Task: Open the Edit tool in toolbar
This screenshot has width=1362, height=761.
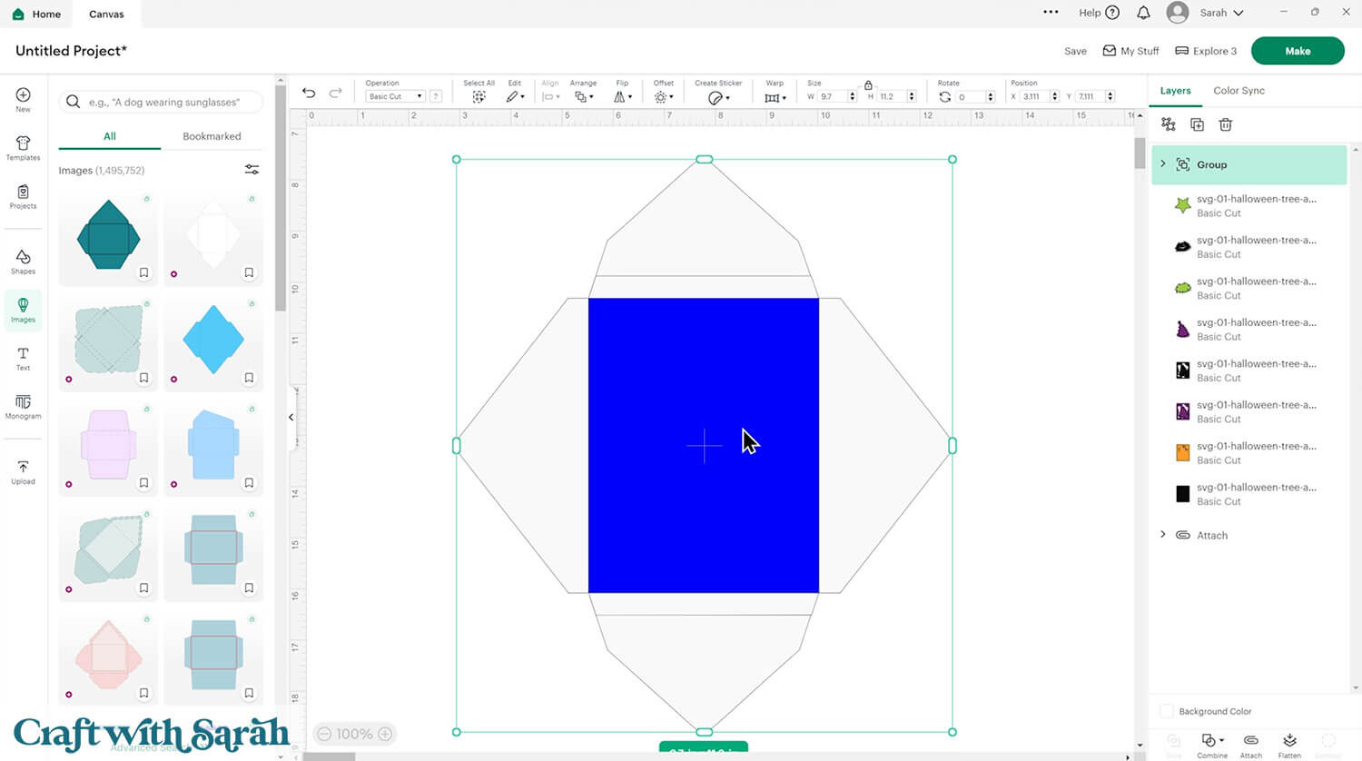Action: (x=515, y=96)
